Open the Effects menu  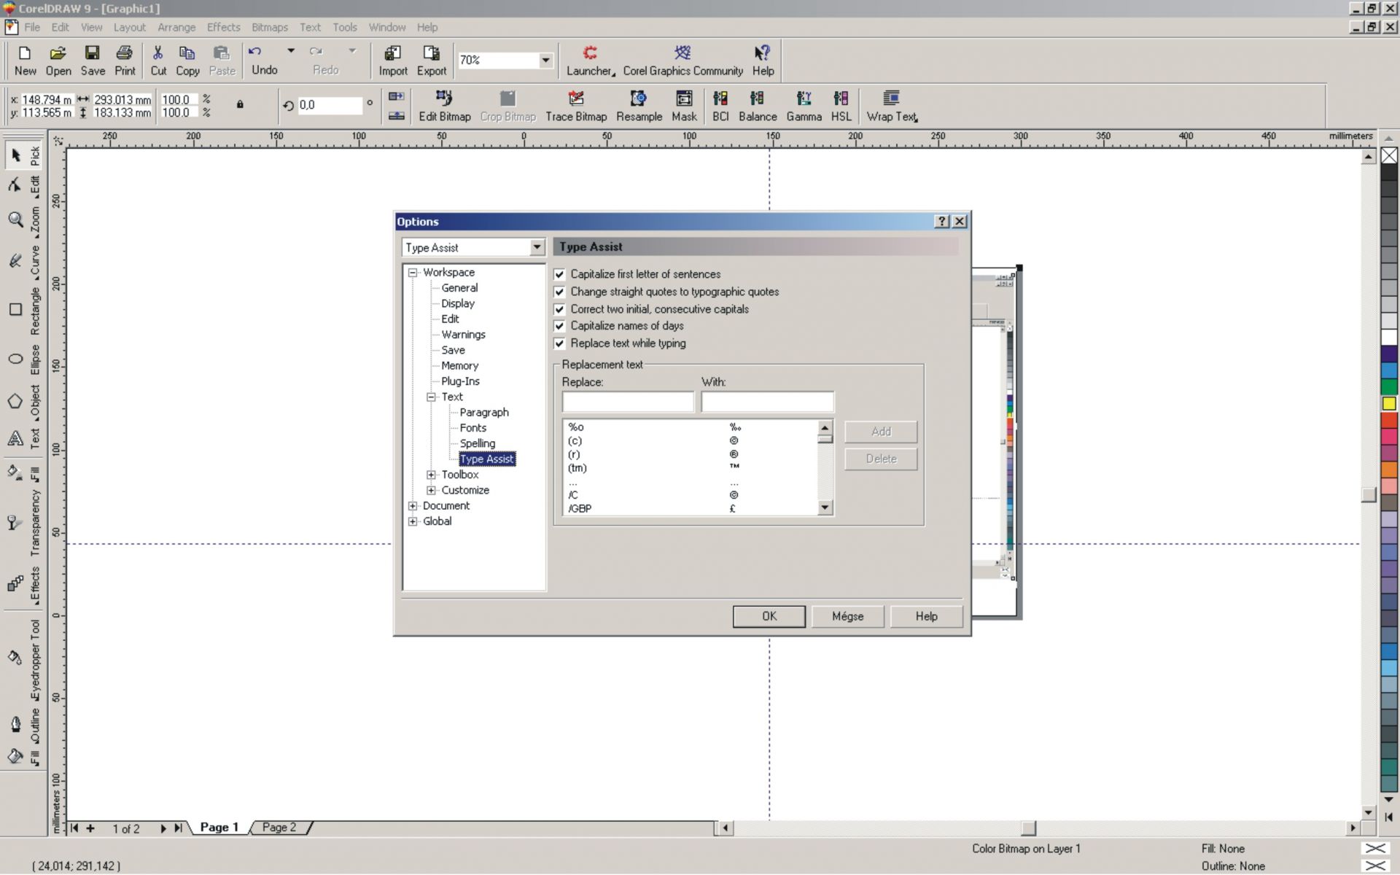[x=223, y=27]
